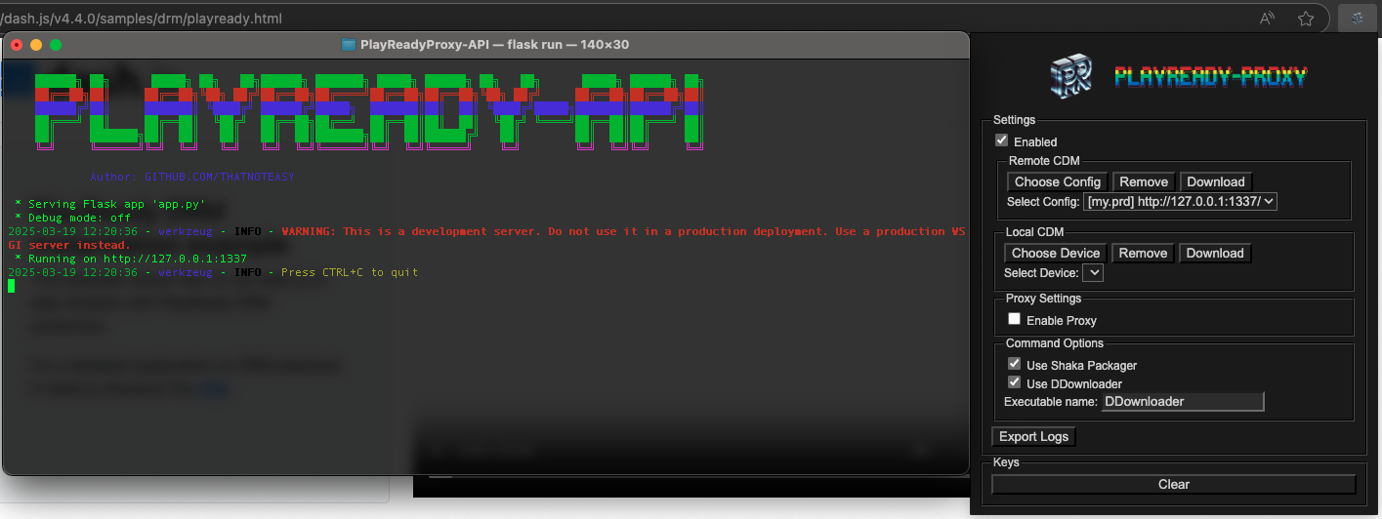Click the Command Options section label
Image resolution: width=1382 pixels, height=519 pixels.
tap(1055, 343)
